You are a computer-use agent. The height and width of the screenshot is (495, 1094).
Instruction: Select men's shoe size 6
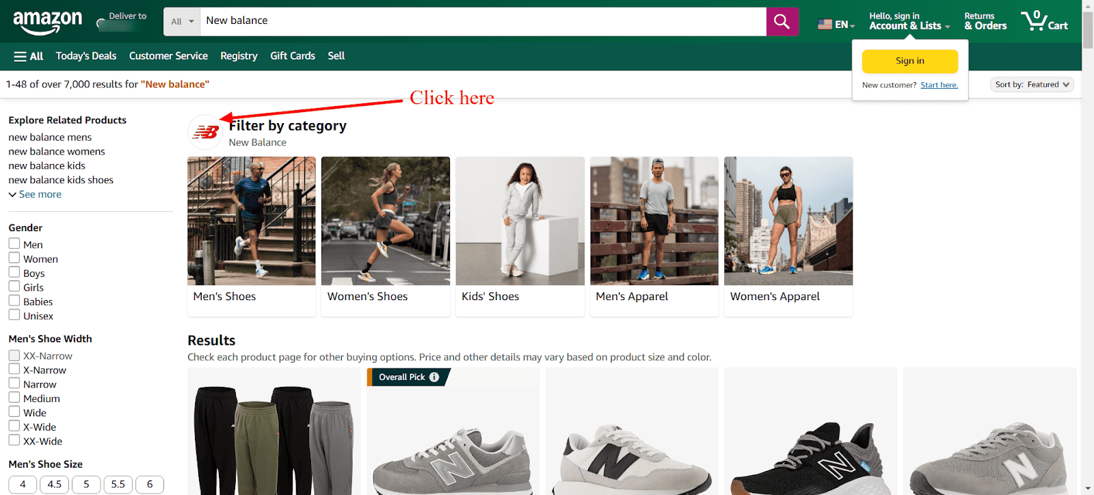tap(150, 484)
